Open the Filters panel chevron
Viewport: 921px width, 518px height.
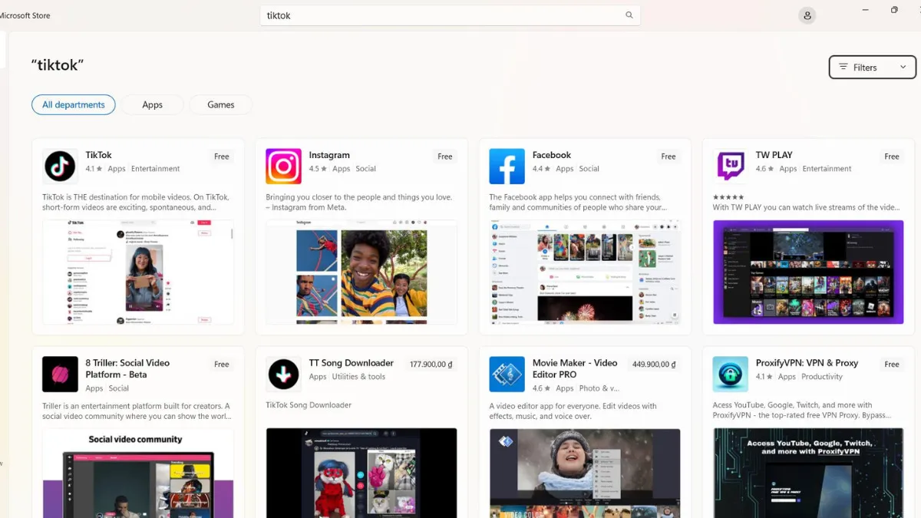pos(903,67)
